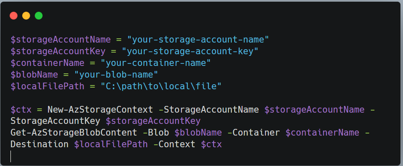Click the -Container parameter

pos(253,133)
